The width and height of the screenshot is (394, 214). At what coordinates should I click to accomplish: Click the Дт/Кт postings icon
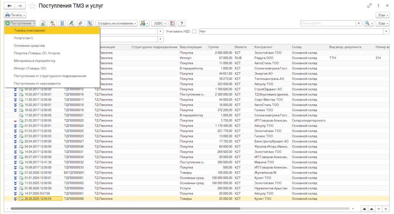[52, 23]
